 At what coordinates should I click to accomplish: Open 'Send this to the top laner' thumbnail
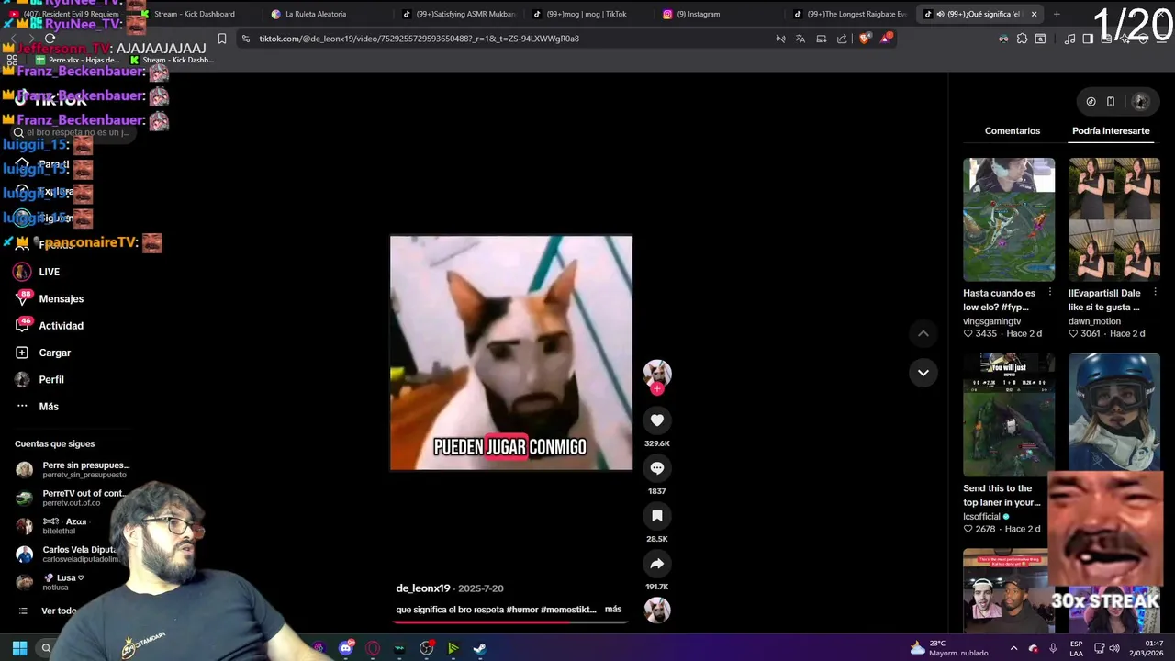(x=1009, y=414)
